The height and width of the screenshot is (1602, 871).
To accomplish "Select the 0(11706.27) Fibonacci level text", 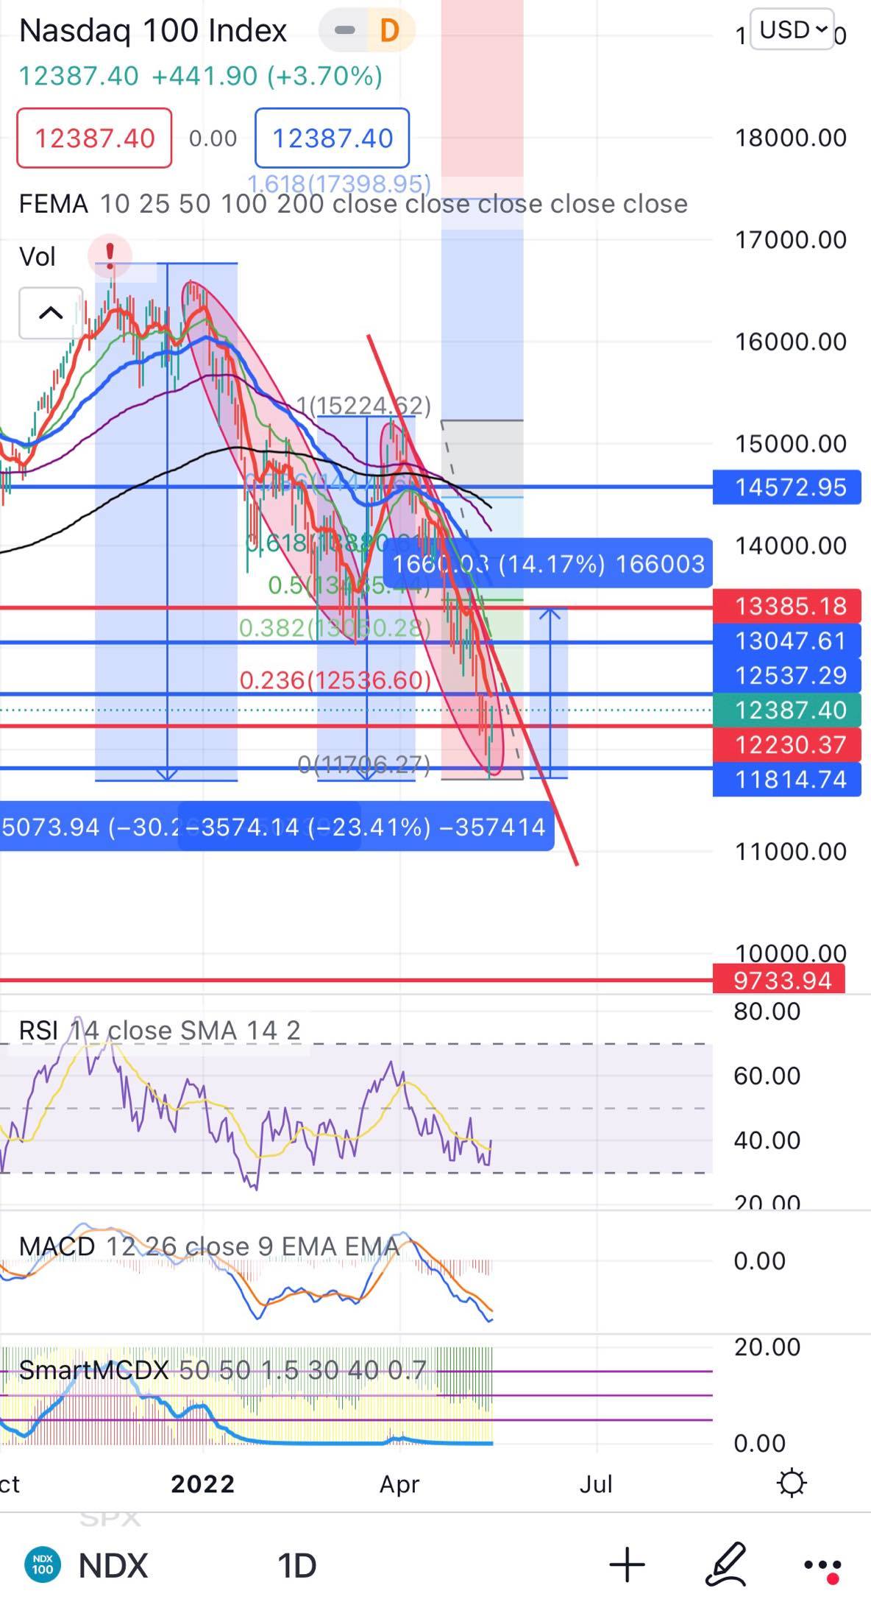I will coord(364,765).
